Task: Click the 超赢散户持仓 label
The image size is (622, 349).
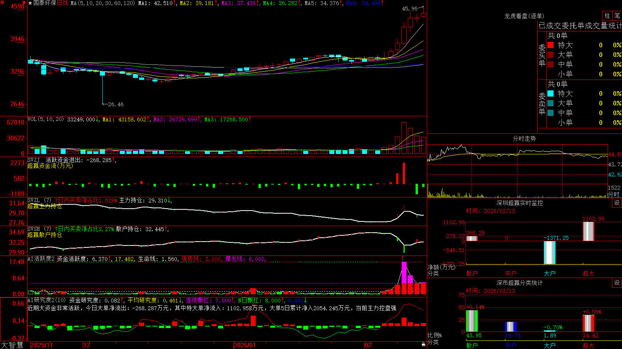Action: pos(45,235)
